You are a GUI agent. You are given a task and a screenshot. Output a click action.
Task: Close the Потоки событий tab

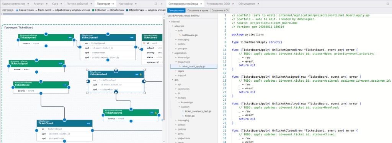[x=91, y=4]
